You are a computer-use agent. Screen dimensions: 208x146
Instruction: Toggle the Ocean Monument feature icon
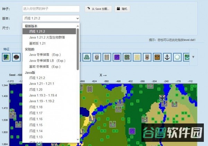pos(87,57)
